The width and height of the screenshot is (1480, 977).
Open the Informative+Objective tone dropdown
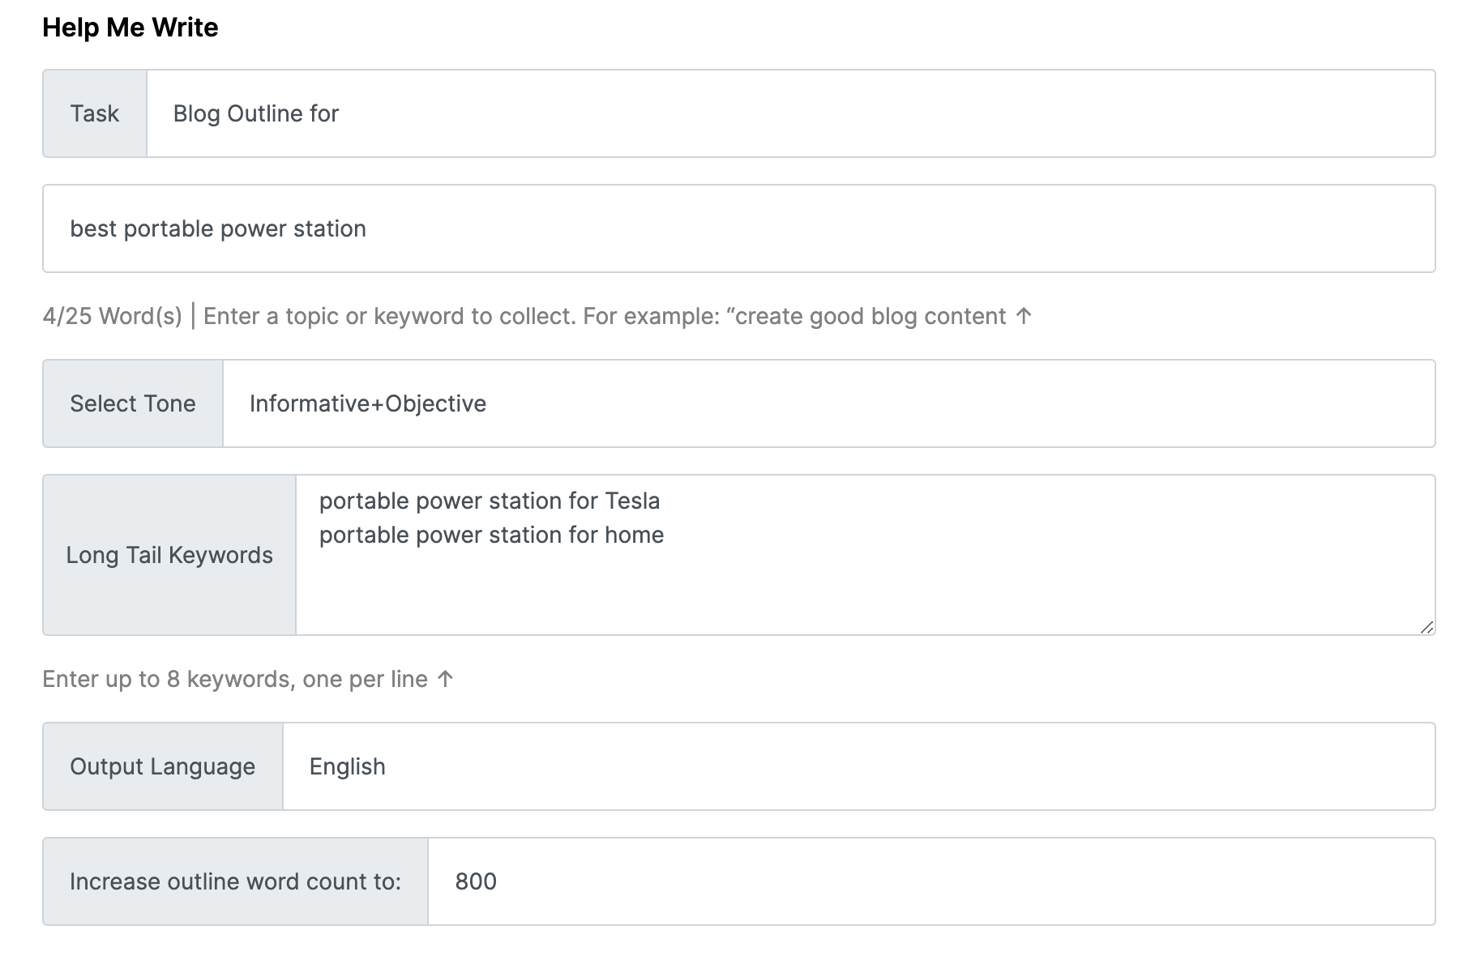point(828,403)
